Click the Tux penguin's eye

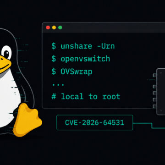pos(6,53)
